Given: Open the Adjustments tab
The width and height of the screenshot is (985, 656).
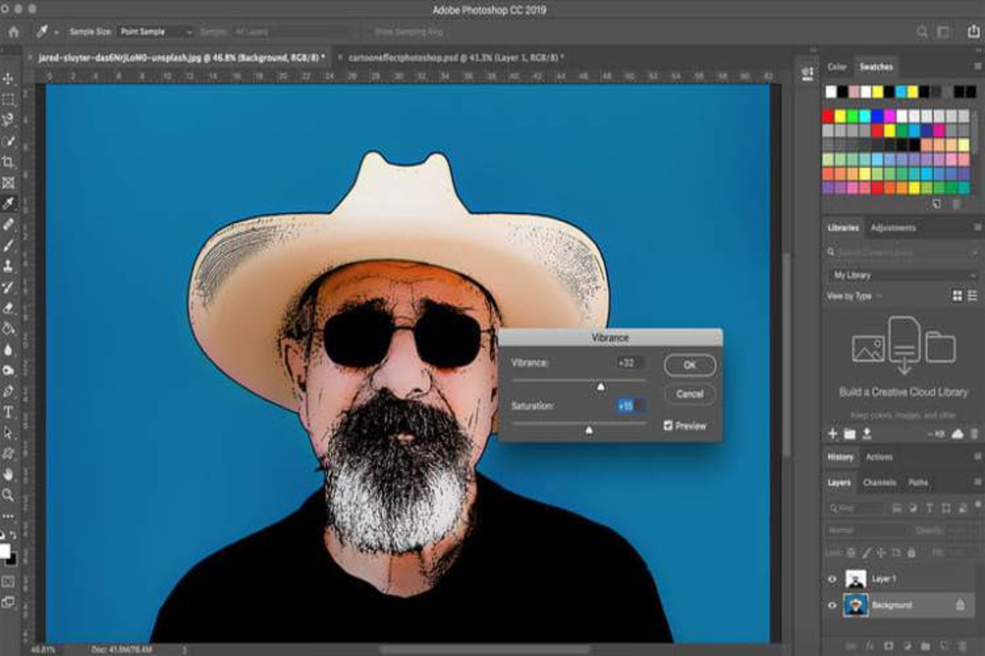Looking at the screenshot, I should pyautogui.click(x=893, y=228).
